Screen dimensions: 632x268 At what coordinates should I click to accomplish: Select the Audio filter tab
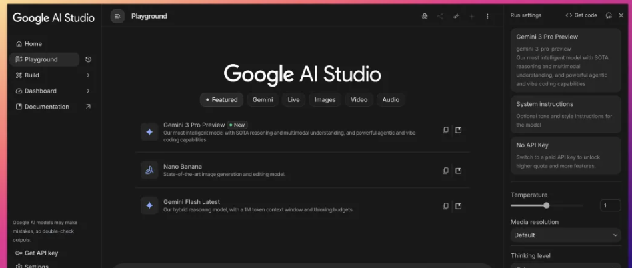pyautogui.click(x=391, y=99)
